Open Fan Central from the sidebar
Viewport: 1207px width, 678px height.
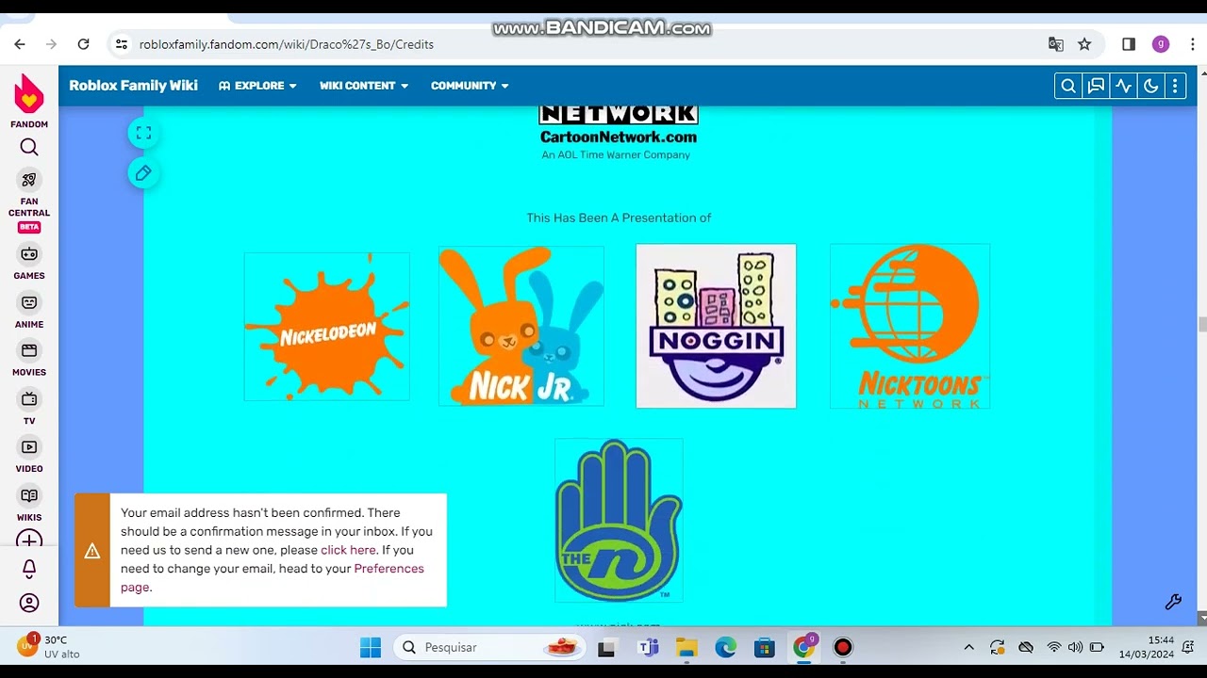[x=29, y=201]
